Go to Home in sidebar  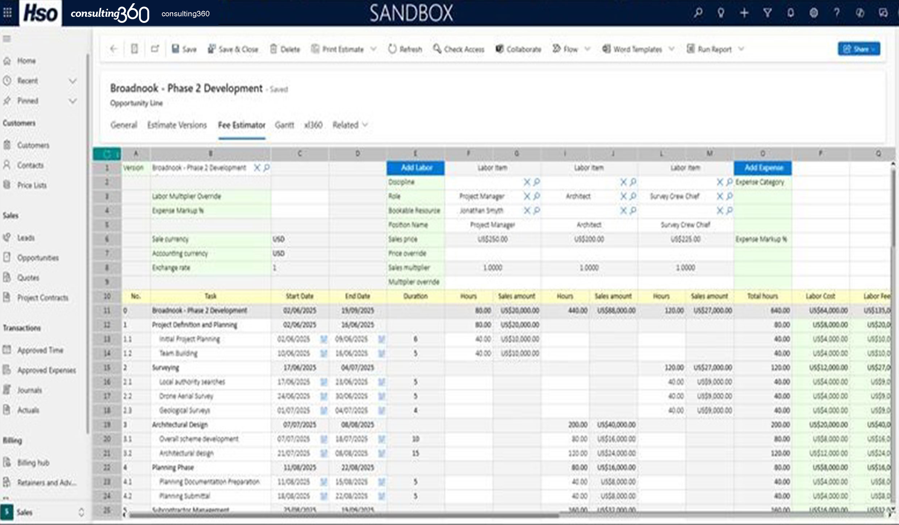[26, 61]
